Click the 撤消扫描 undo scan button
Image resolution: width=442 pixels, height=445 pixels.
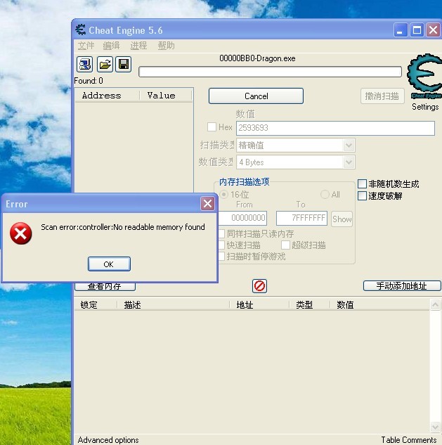[x=382, y=96]
